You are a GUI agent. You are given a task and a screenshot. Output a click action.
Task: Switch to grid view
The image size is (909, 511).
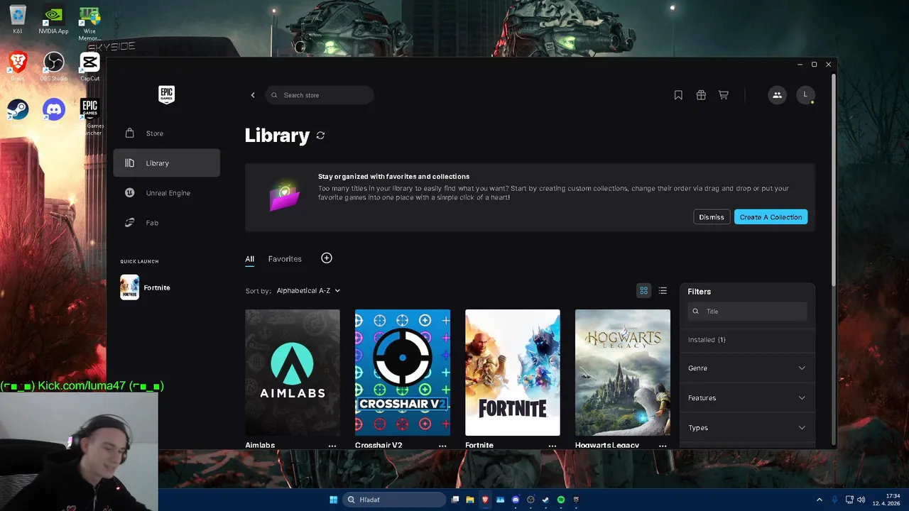[x=643, y=290]
